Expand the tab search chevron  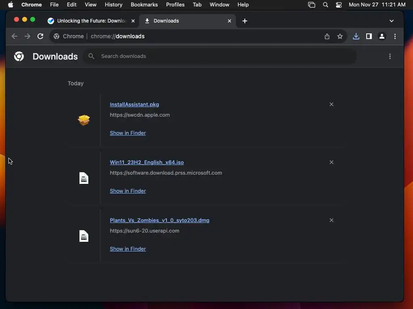(391, 21)
